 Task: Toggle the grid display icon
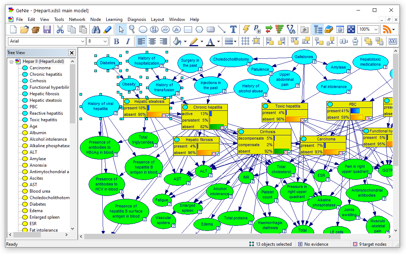[245, 41]
